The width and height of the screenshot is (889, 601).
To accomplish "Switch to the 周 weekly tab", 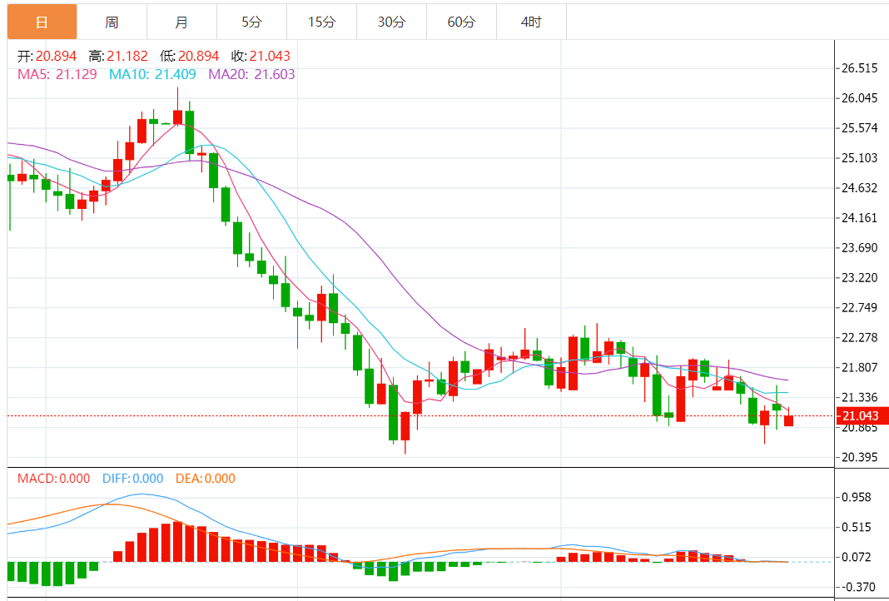I will click(x=112, y=22).
